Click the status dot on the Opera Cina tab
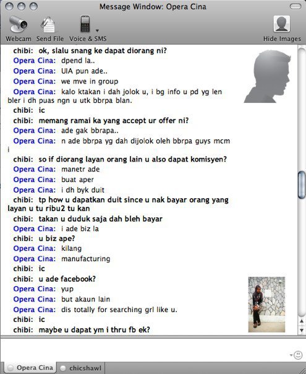This screenshot has width=306, height=374. 11,368
